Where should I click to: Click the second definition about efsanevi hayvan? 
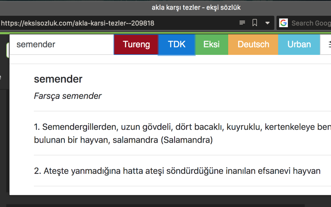177,171
